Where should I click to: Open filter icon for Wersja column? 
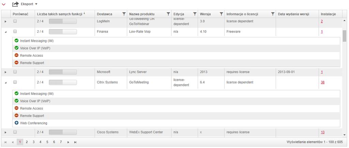[x=221, y=14]
